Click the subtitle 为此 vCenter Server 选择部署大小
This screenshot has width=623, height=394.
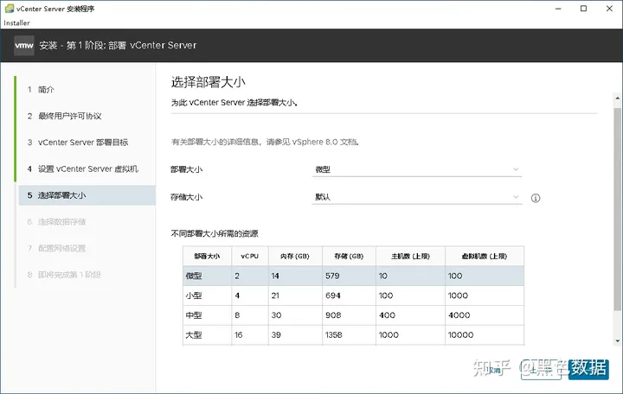(234, 102)
